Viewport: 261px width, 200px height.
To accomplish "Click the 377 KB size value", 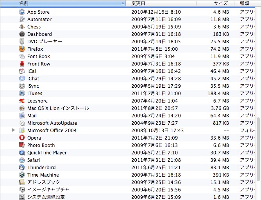I will [x=221, y=64].
